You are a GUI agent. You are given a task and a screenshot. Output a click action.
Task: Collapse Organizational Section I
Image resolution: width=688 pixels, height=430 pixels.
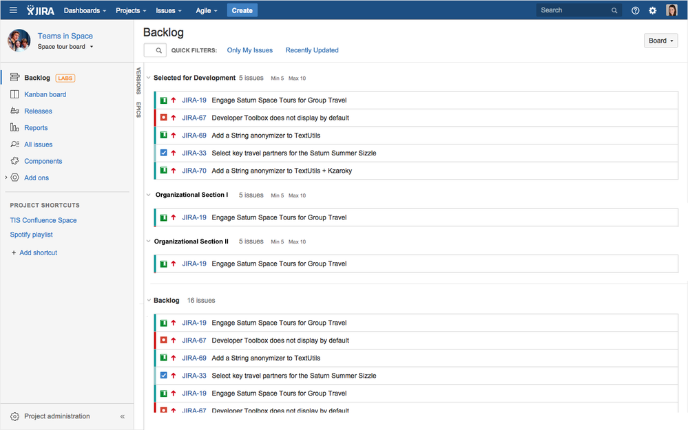tap(148, 195)
